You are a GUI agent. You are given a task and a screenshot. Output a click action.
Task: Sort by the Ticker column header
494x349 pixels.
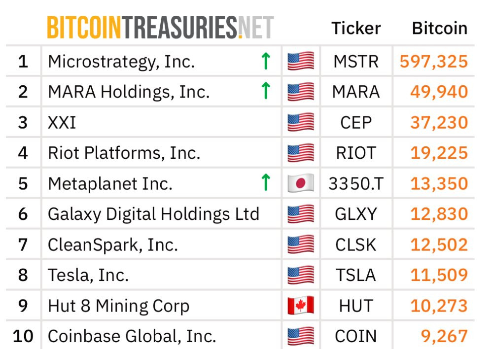tap(356, 29)
